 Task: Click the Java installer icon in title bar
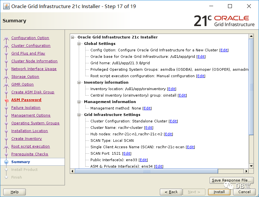(x=6, y=6)
